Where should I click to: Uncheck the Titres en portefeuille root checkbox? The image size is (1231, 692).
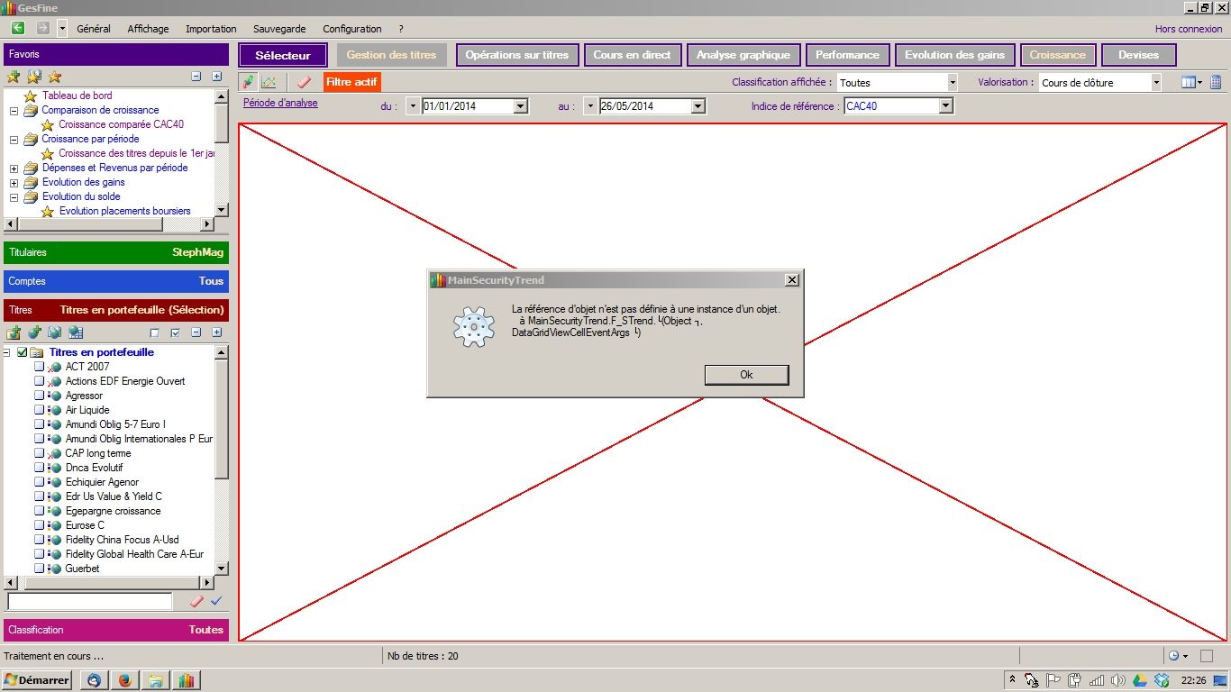[23, 352]
